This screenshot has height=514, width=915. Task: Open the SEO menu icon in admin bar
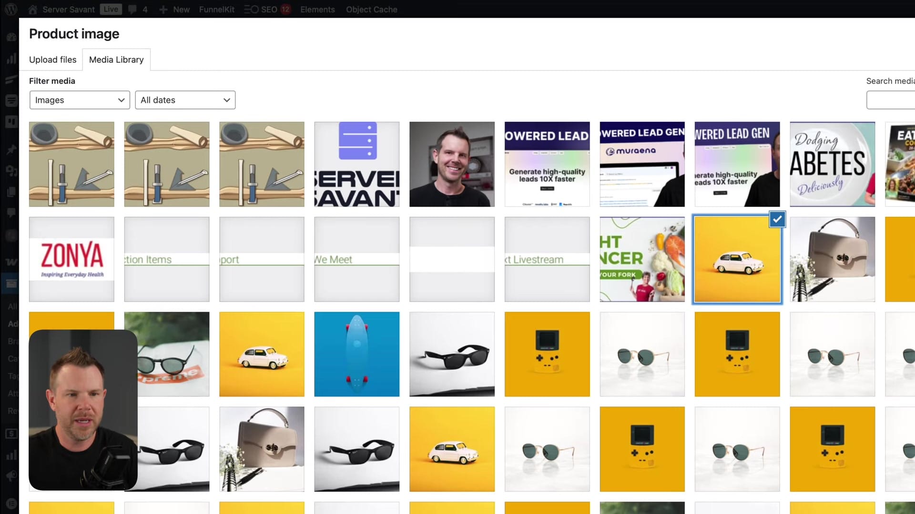point(251,9)
